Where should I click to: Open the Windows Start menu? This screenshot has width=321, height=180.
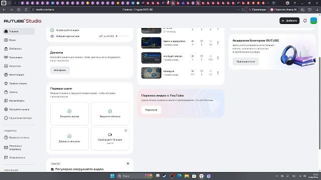click(x=112, y=176)
